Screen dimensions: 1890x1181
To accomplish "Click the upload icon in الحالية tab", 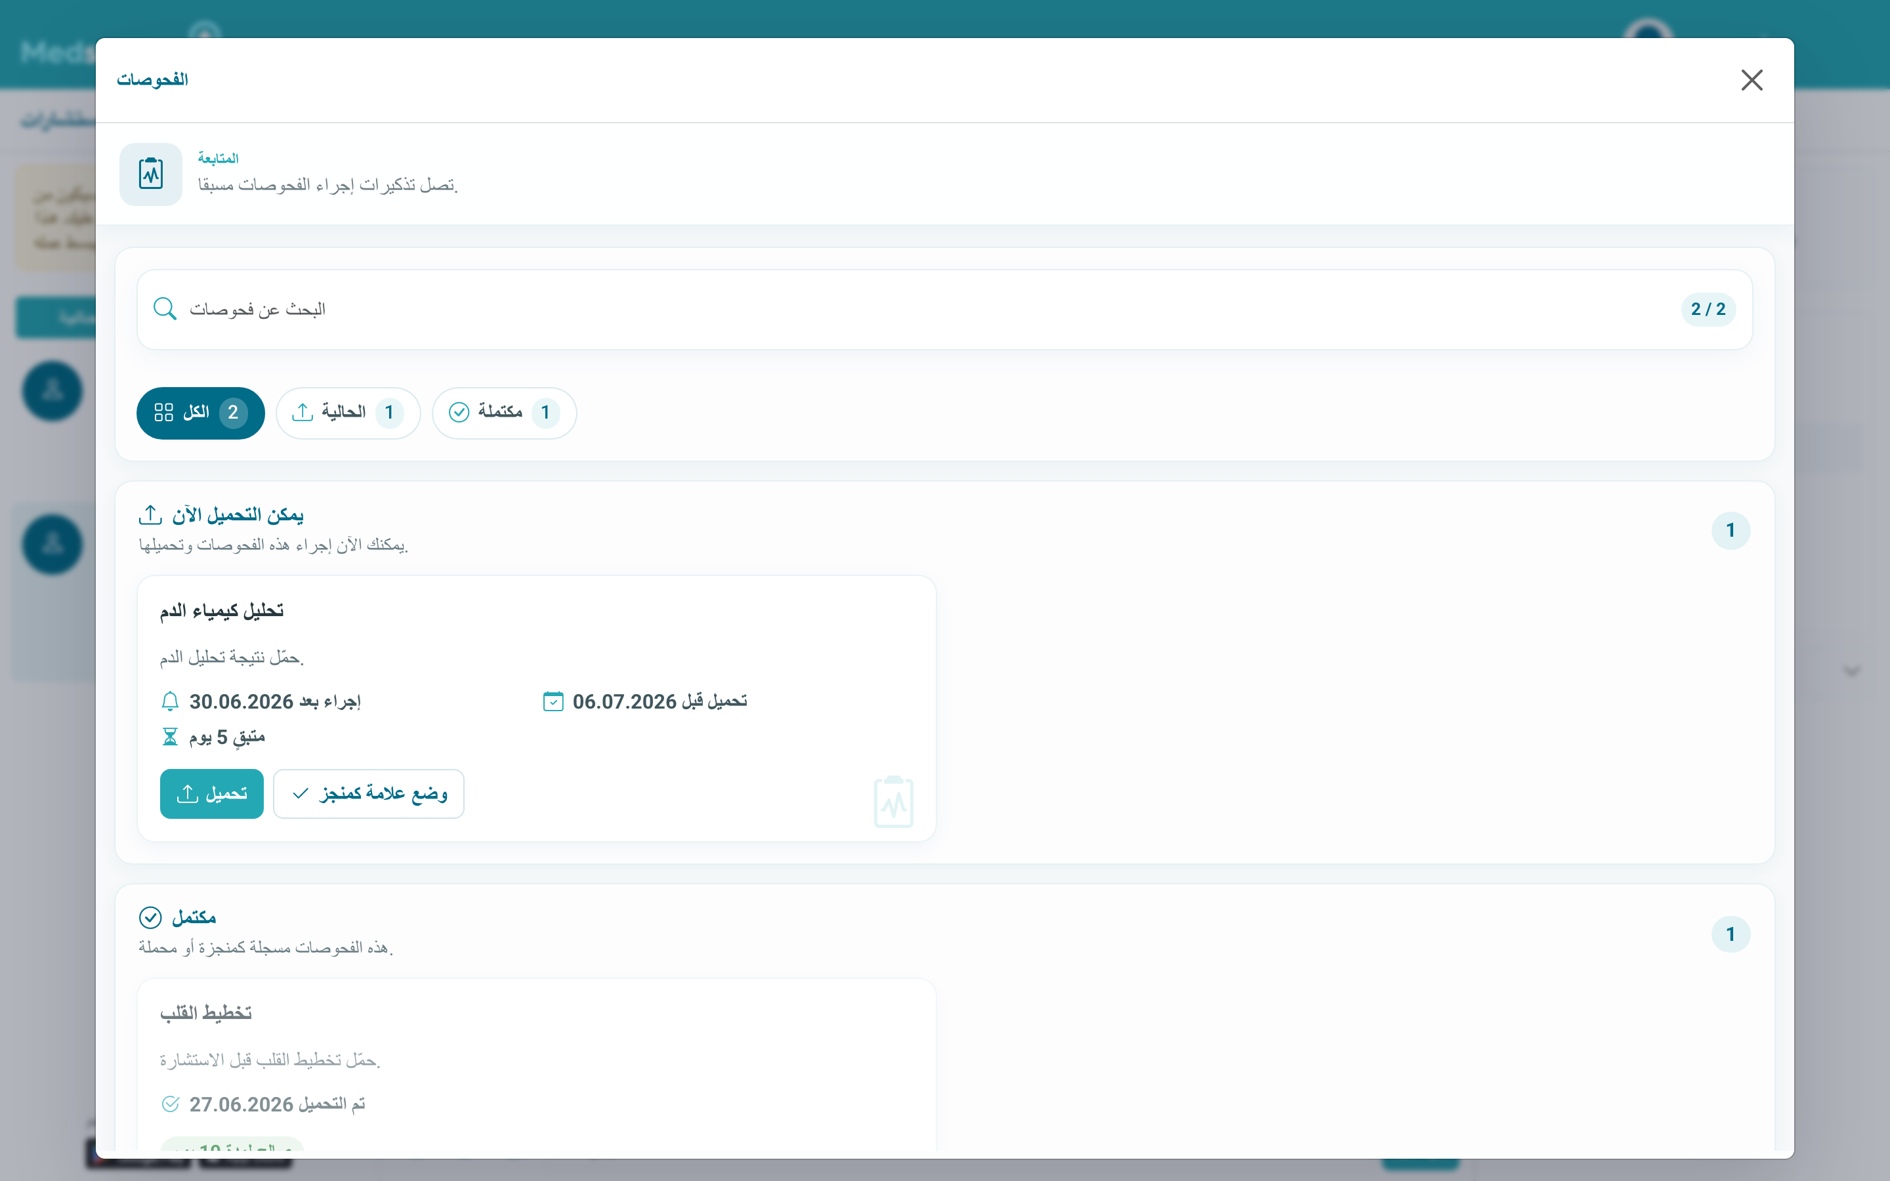I will tap(303, 413).
